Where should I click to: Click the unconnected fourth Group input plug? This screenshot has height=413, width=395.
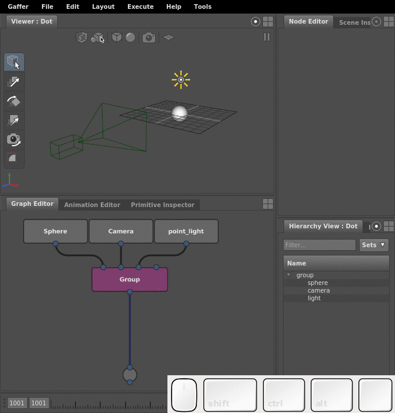point(156,267)
